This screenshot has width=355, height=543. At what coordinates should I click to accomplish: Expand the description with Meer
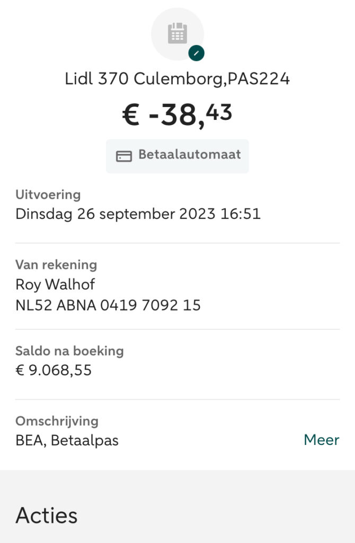(321, 440)
